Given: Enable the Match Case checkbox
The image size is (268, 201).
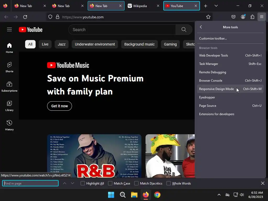Looking at the screenshot, I should (x=110, y=183).
